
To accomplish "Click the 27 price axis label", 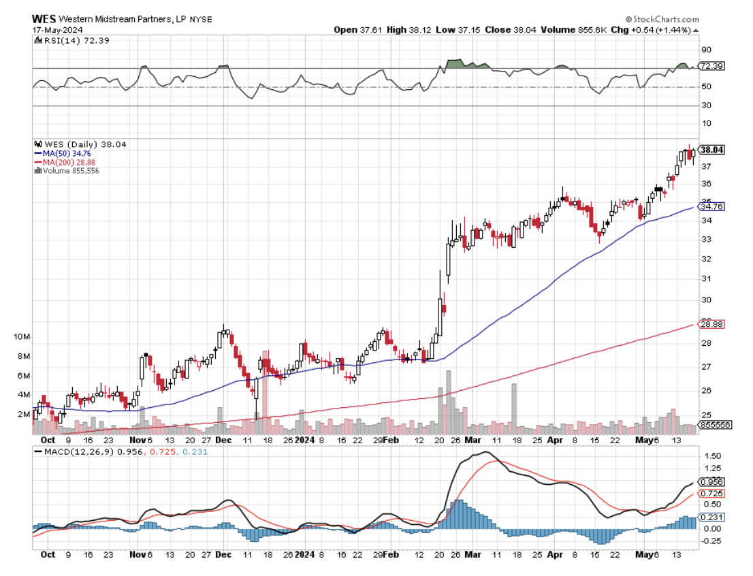I will (x=707, y=367).
